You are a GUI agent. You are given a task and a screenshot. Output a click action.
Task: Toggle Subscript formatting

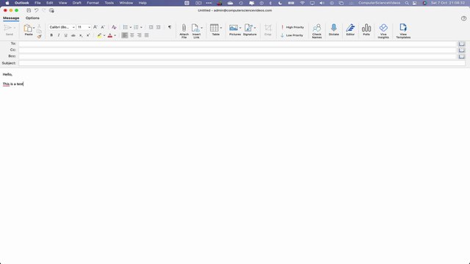[x=81, y=35]
